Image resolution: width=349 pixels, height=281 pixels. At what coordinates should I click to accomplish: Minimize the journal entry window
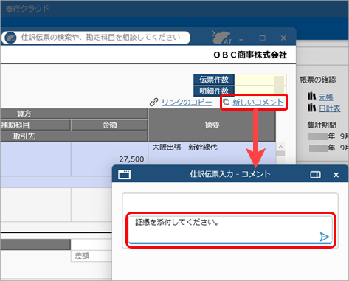[x=241, y=39]
